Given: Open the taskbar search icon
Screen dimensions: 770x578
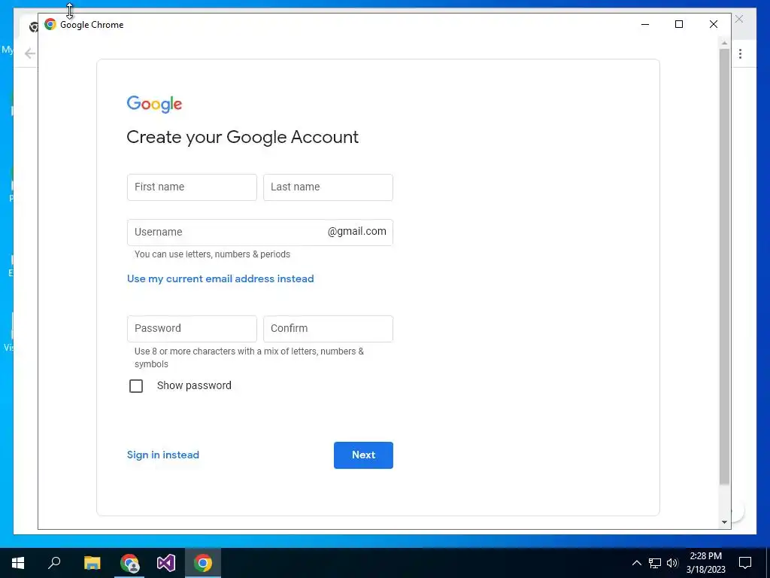Looking at the screenshot, I should pos(54,563).
